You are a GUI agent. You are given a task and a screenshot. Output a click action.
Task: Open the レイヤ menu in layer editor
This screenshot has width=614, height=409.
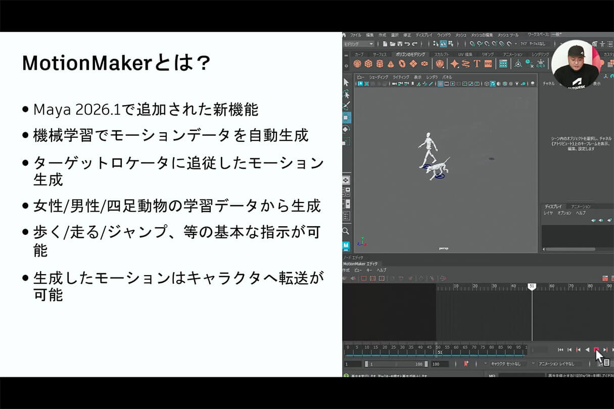(548, 213)
